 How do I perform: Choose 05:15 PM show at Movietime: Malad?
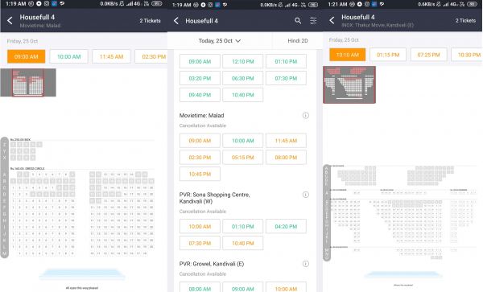coord(243,157)
